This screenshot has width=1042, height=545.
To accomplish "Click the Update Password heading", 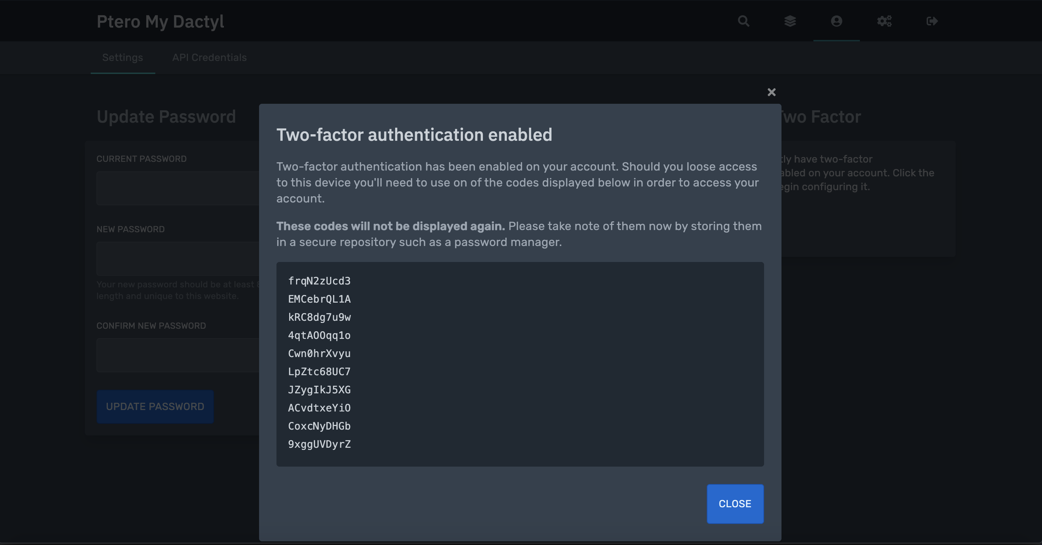I will (166, 116).
